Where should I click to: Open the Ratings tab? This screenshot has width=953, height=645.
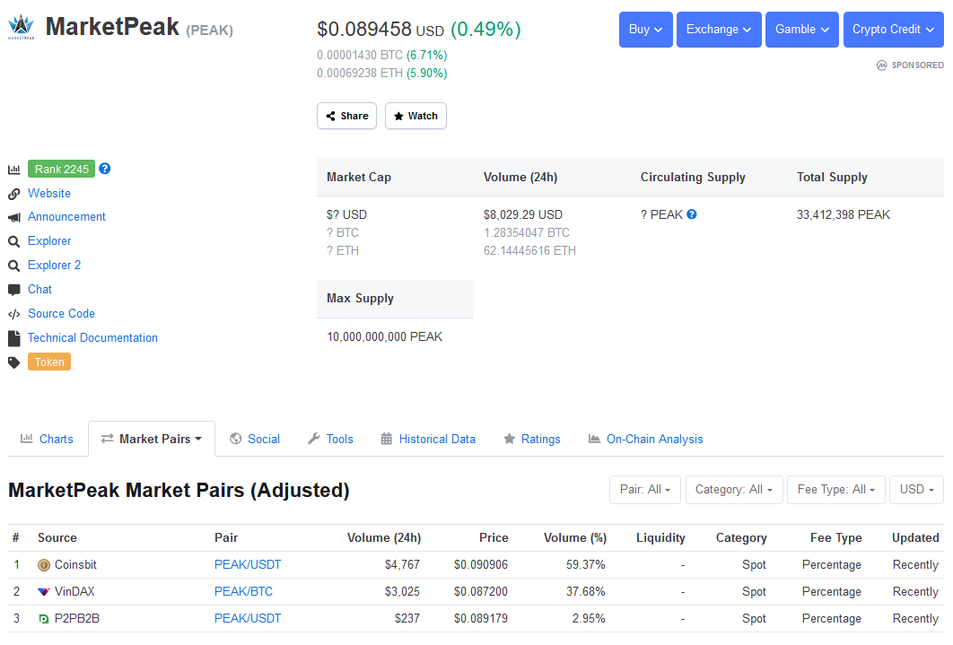coord(532,439)
